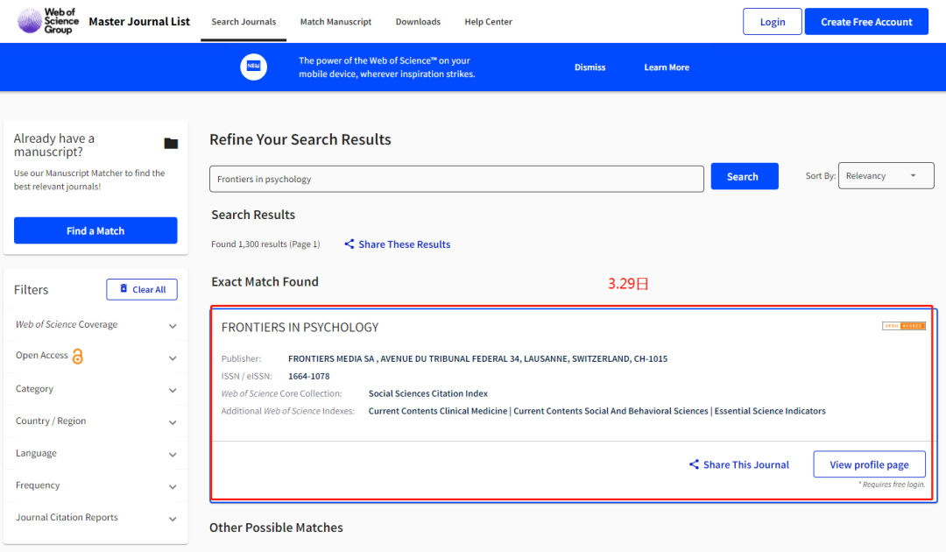The height and width of the screenshot is (552, 946).
Task: Expand the Country / Region filter
Action: [173, 422]
